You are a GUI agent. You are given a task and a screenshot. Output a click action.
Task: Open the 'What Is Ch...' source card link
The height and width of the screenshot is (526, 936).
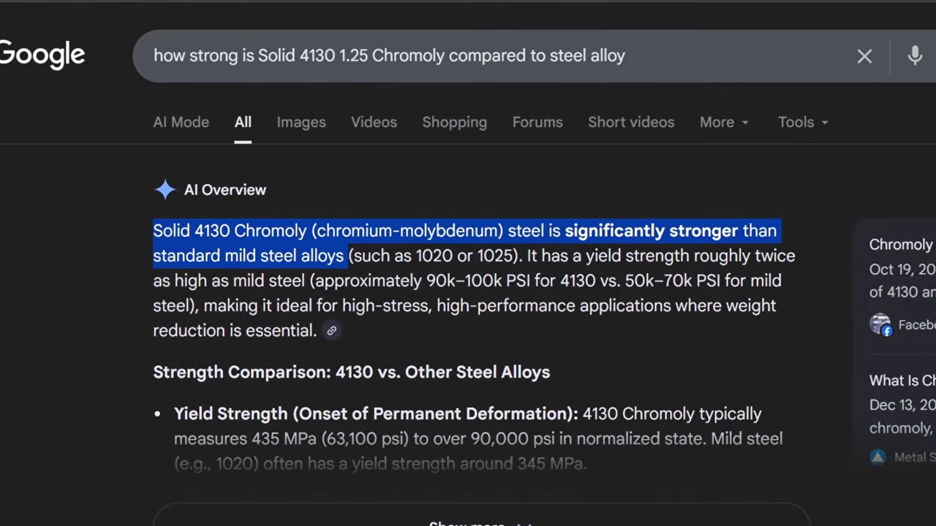tap(902, 381)
